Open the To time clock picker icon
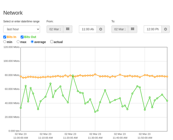The width and height of the screenshot is (173, 140). pyautogui.click(x=165, y=29)
